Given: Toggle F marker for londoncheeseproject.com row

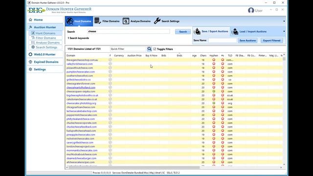Looking at the screenshot, I should 110,147.
